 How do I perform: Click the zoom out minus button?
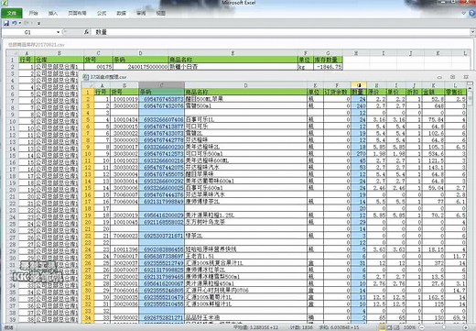click(x=421, y=327)
